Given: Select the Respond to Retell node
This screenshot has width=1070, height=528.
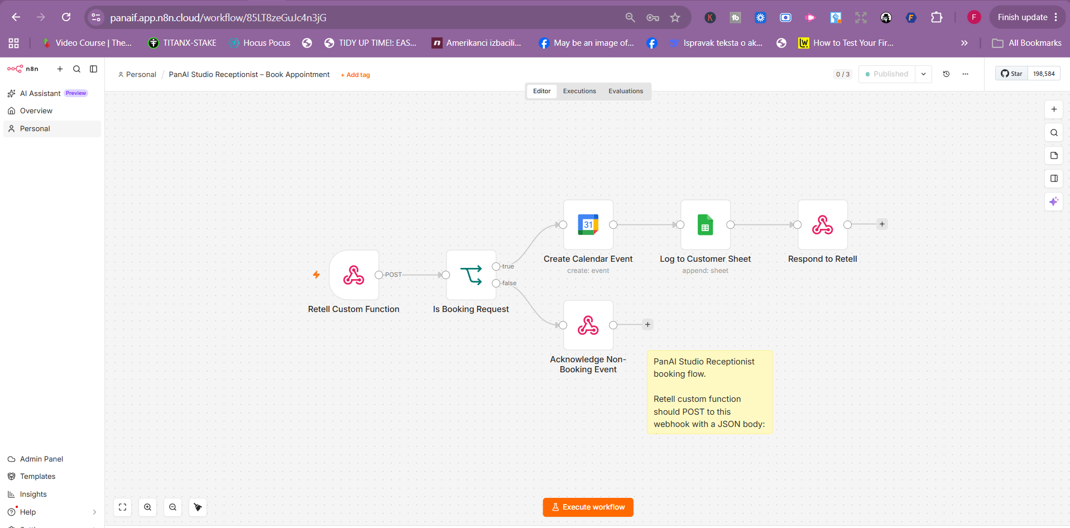Looking at the screenshot, I should point(823,224).
